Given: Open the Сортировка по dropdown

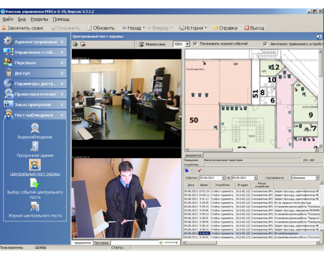Looking at the screenshot, I should 317,177.
